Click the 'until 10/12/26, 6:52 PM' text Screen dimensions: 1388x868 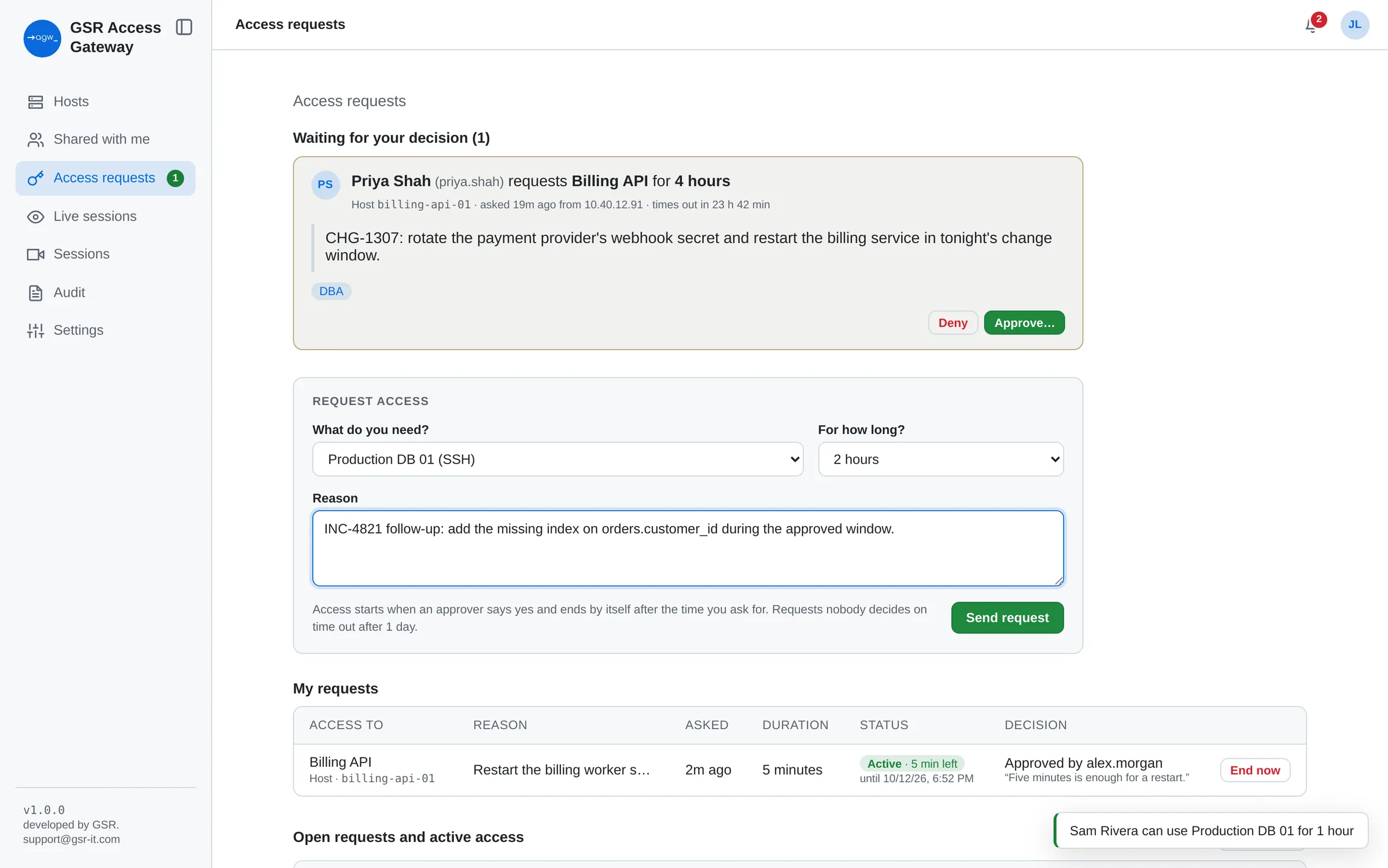(x=917, y=779)
